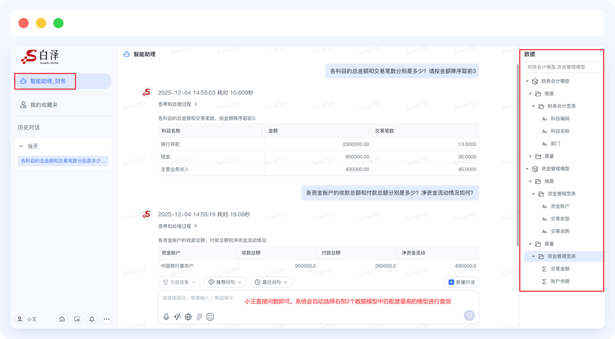
Task: Open the 多数据集 dropdown
Action: click(178, 282)
